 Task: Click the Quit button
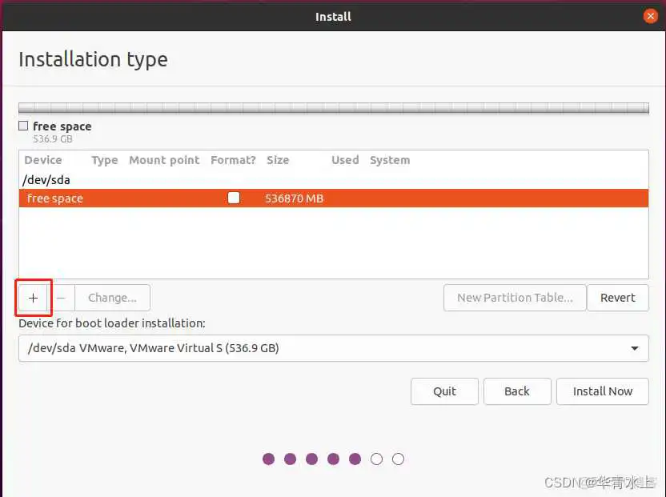pos(444,391)
